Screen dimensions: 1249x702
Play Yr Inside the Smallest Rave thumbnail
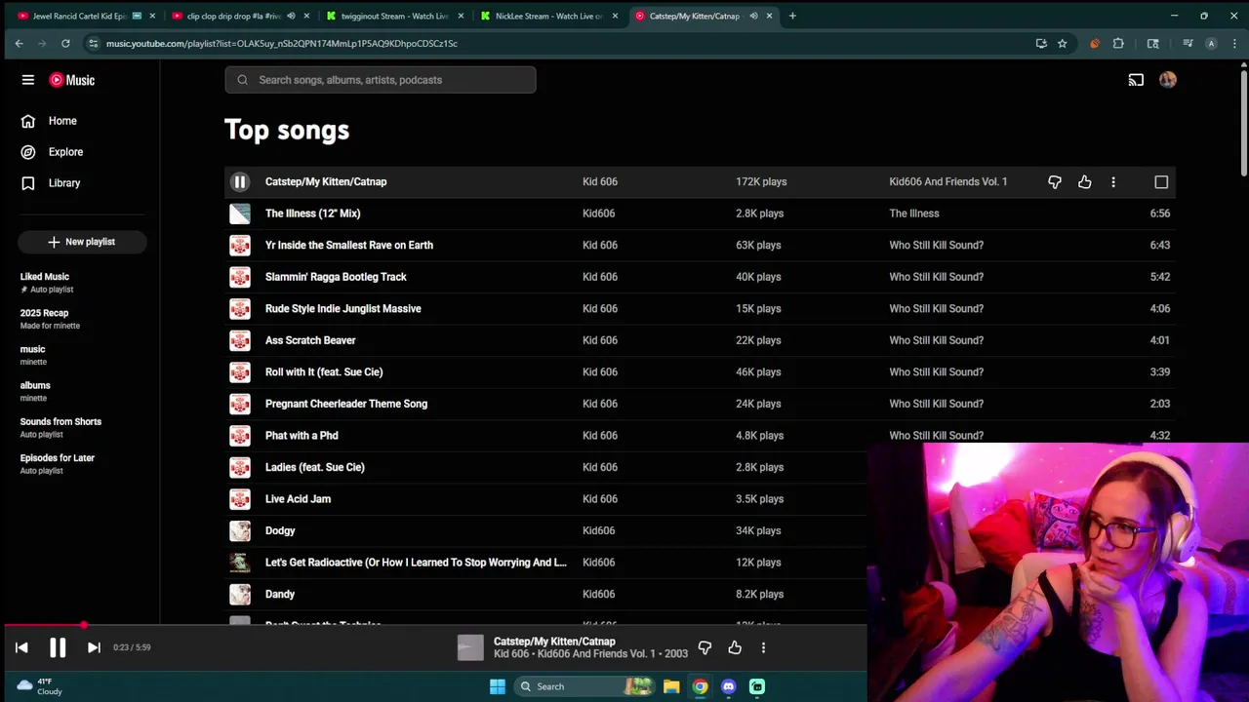[240, 245]
